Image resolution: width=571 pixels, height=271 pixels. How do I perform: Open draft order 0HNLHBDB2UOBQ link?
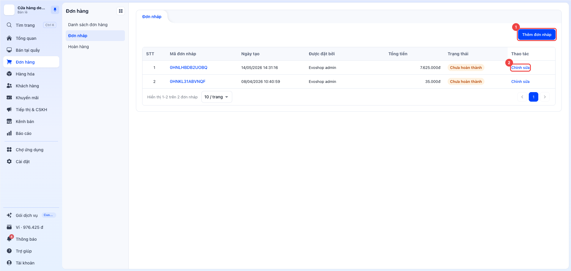click(189, 67)
